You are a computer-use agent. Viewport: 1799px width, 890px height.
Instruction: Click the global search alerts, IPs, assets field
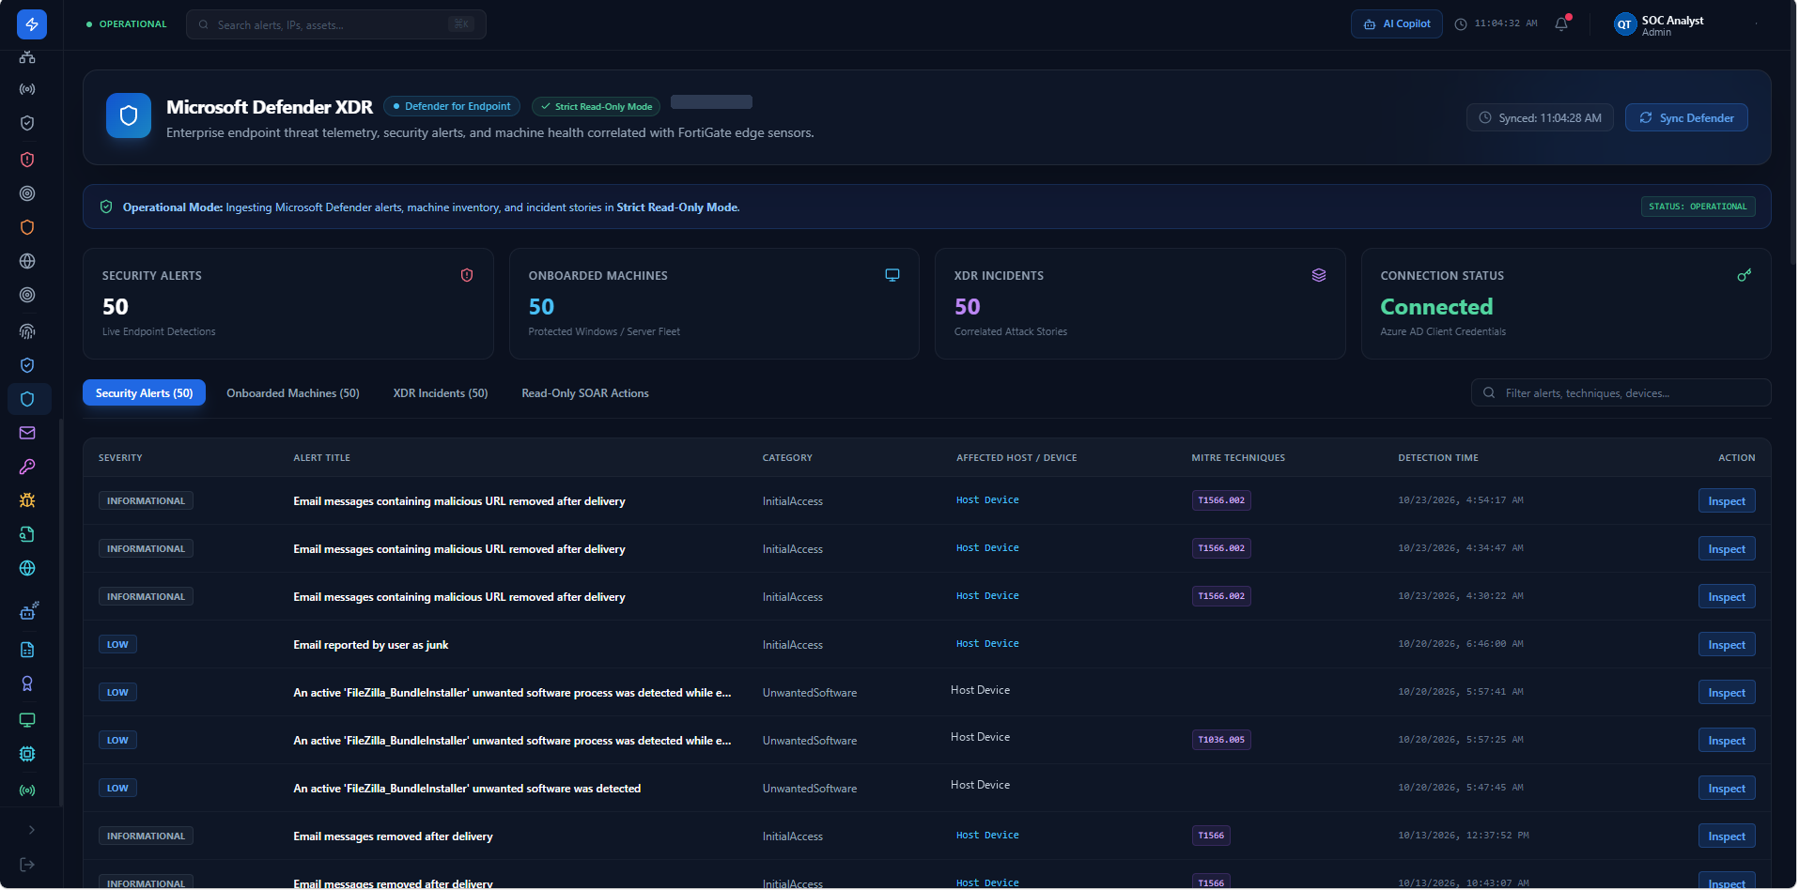[x=336, y=24]
